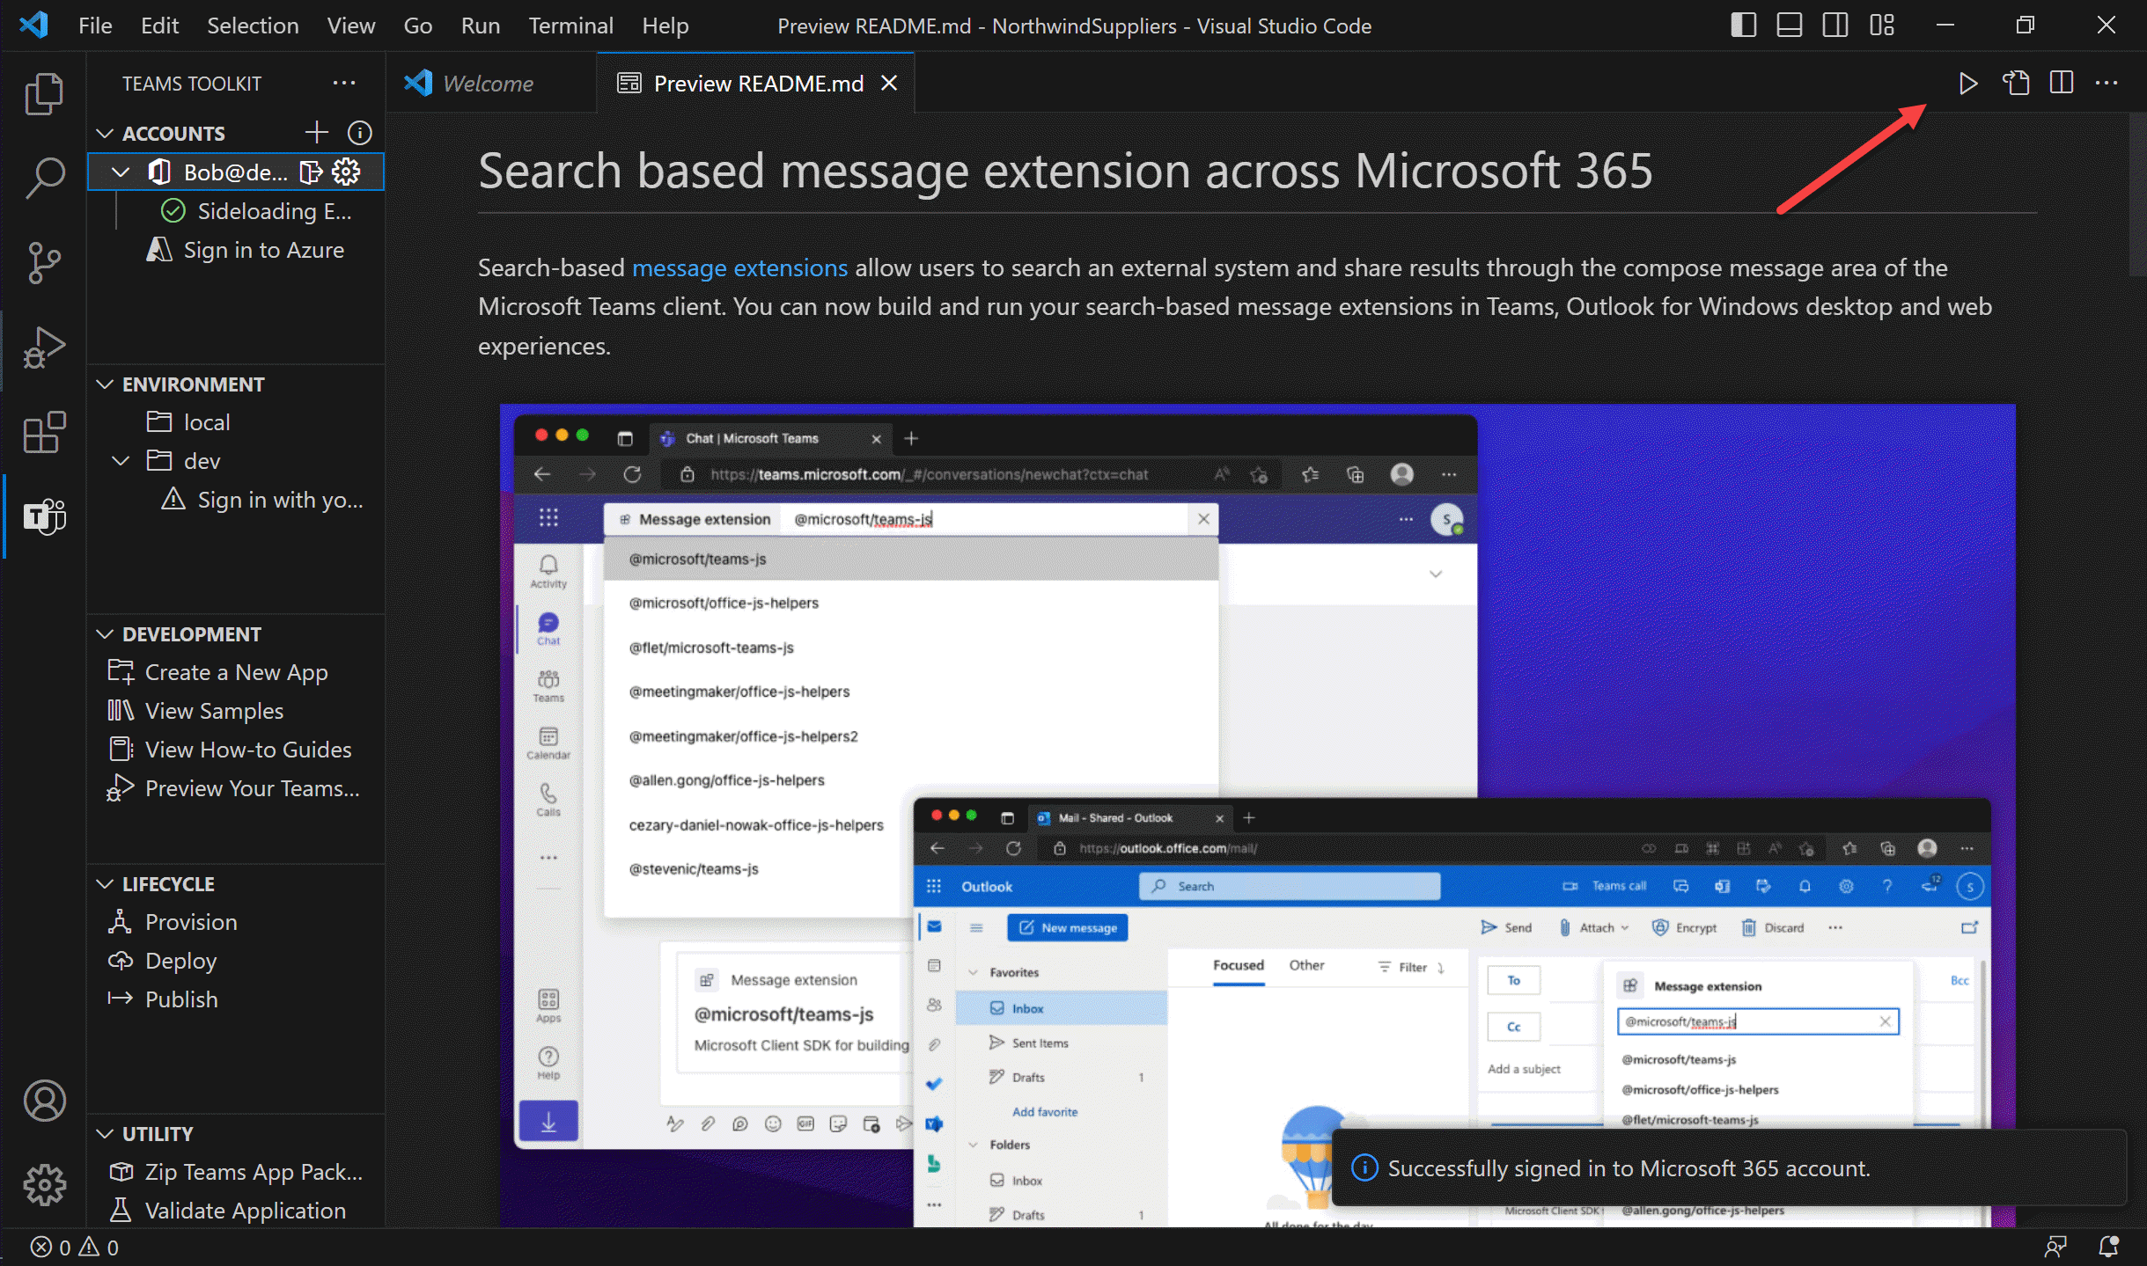The image size is (2147, 1266).
Task: Select the local environment
Action: pos(207,422)
